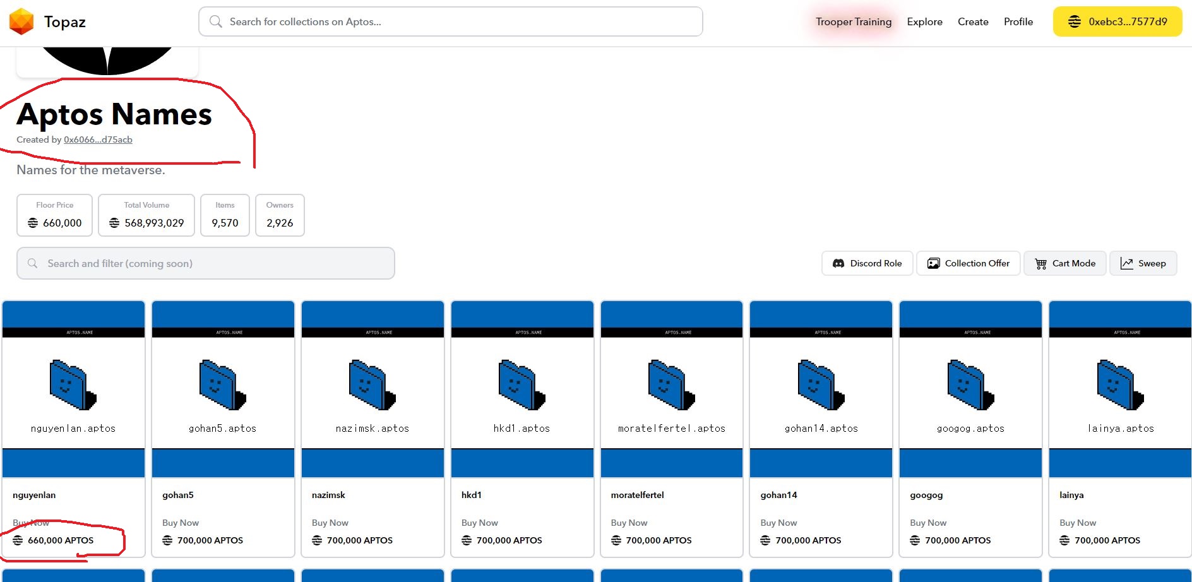Open the Explore page

click(x=924, y=21)
